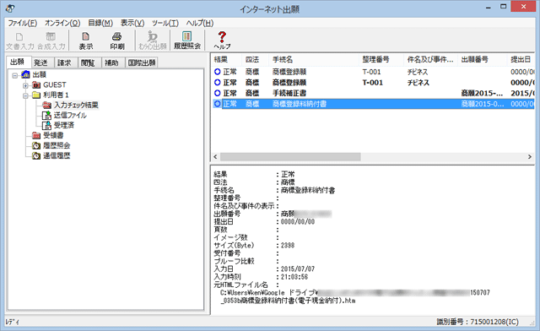
Task: Sort by the 結果 column header
Action: tap(226, 60)
